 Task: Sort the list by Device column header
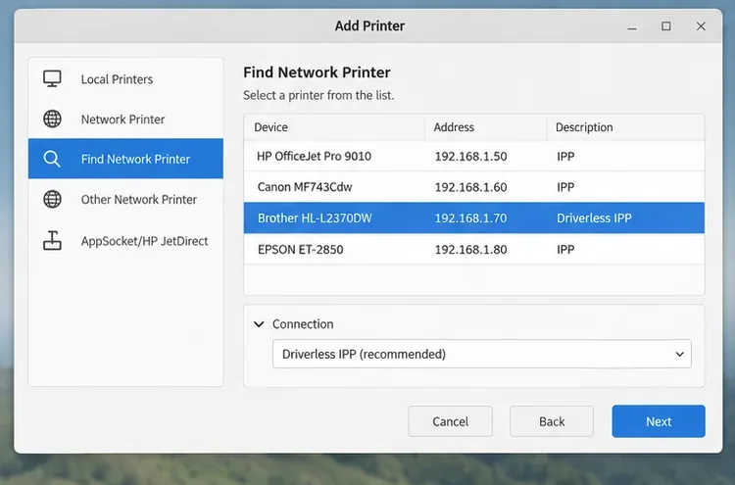[334, 127]
